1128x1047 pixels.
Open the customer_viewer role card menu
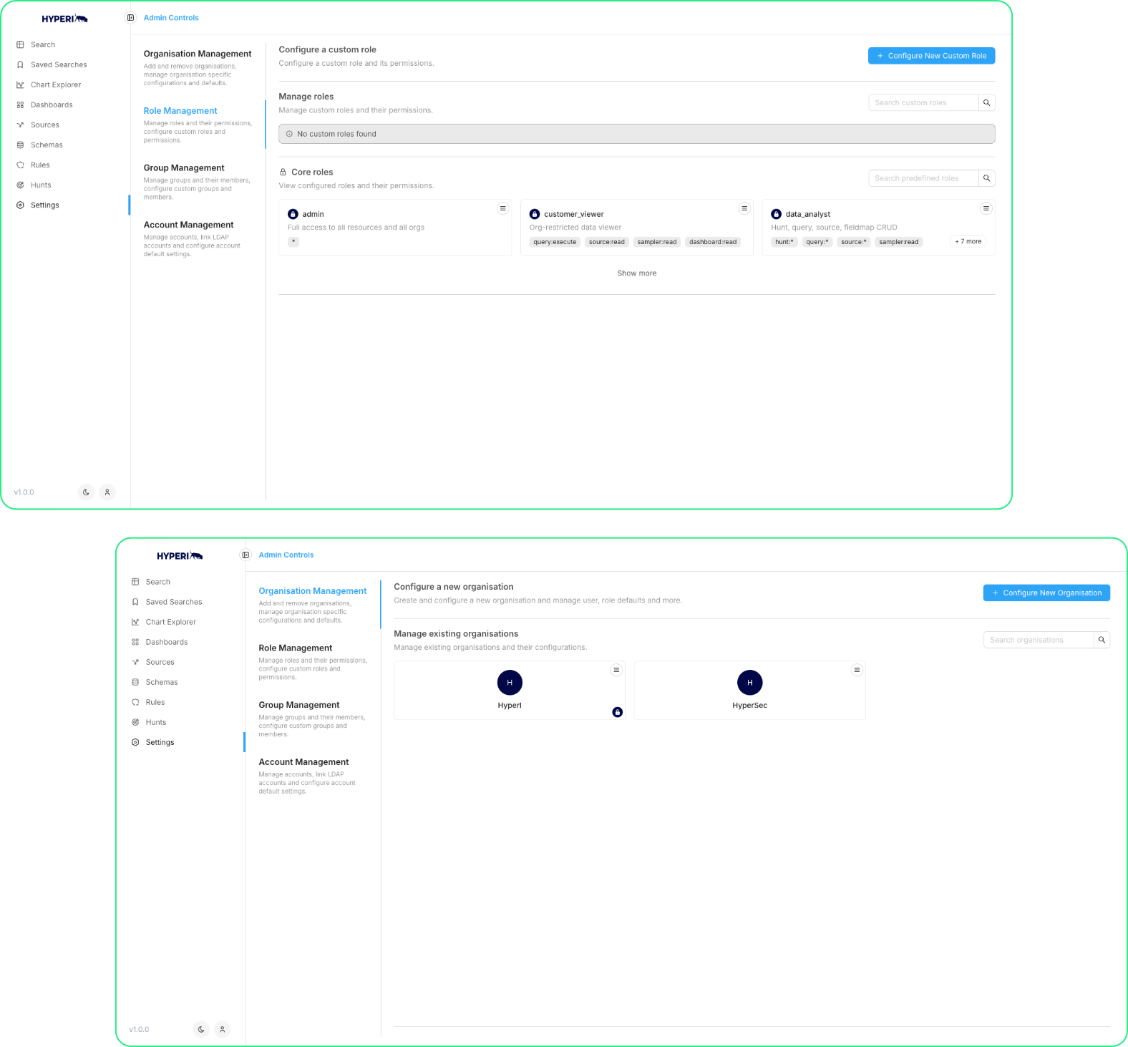(x=744, y=208)
